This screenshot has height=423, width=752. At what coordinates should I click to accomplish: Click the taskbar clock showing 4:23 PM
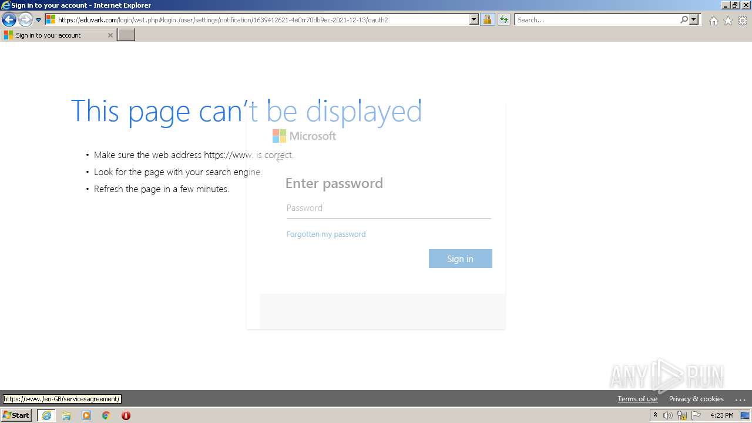tap(721, 415)
